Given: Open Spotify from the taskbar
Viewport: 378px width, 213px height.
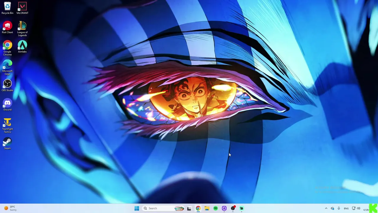Looking at the screenshot, I should click(x=216, y=208).
